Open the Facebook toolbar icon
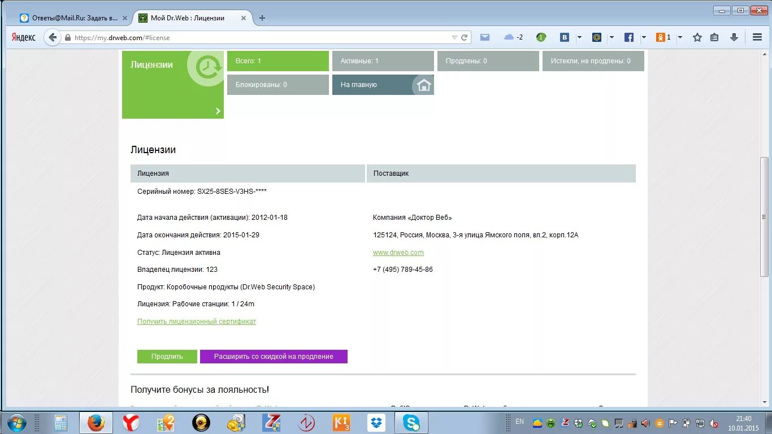772x434 pixels. point(629,37)
